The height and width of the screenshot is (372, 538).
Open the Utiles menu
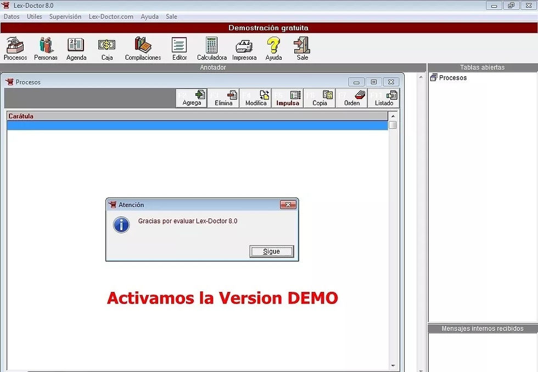click(34, 16)
